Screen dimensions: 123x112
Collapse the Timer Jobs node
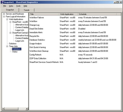click(x=7, y=46)
